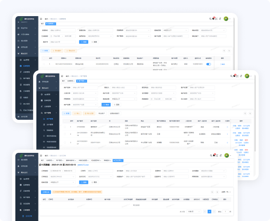Open notification bell in middle window header
The image size is (270, 221).
point(234,76)
